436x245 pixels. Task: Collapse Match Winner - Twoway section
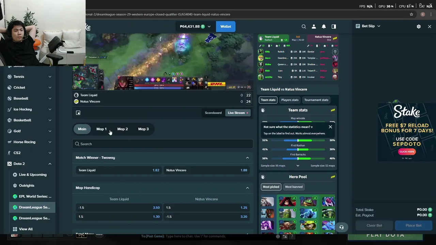247,158
